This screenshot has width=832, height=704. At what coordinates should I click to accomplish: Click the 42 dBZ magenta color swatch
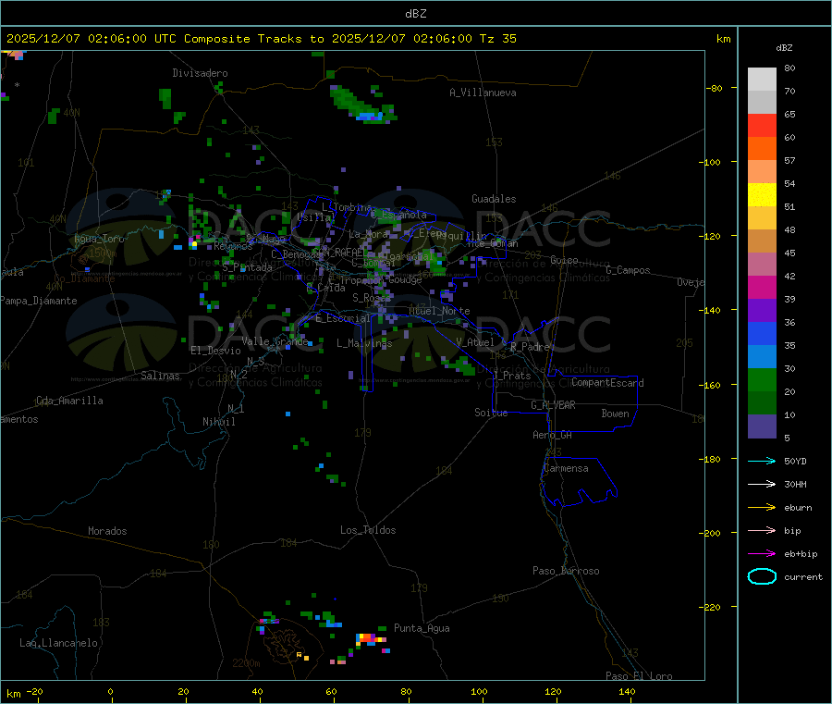tap(762, 287)
